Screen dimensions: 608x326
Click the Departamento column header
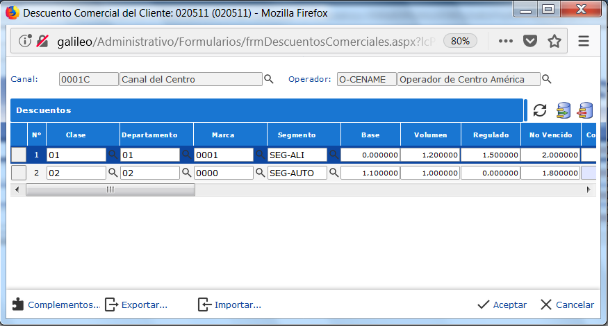coord(156,135)
